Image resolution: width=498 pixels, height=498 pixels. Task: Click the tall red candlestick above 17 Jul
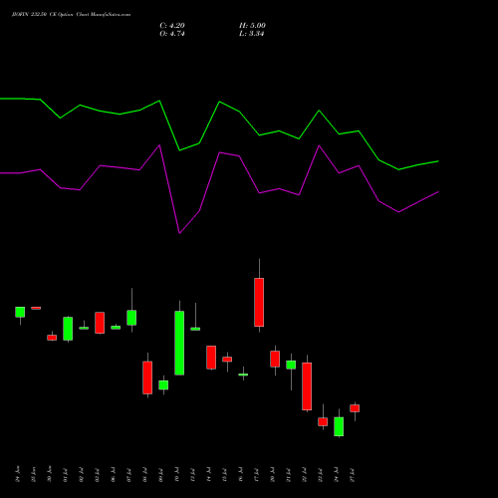click(x=259, y=302)
